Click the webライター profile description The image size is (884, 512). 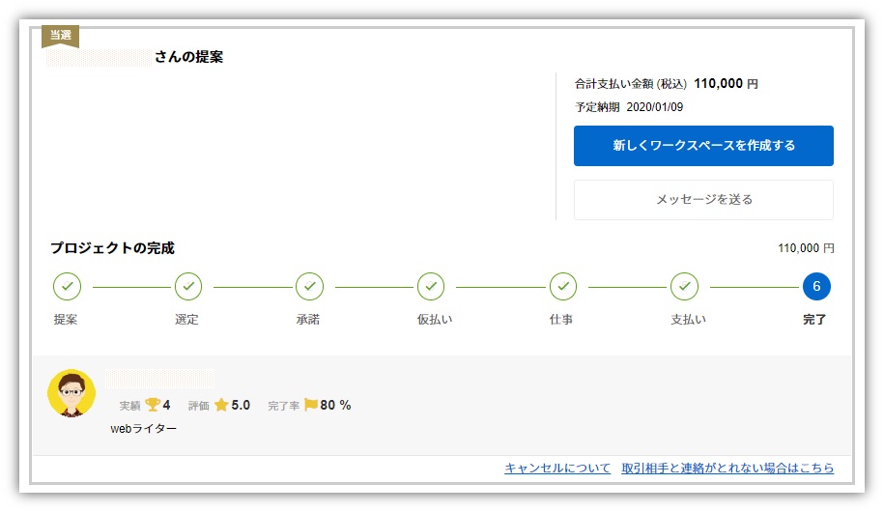pyautogui.click(x=143, y=429)
